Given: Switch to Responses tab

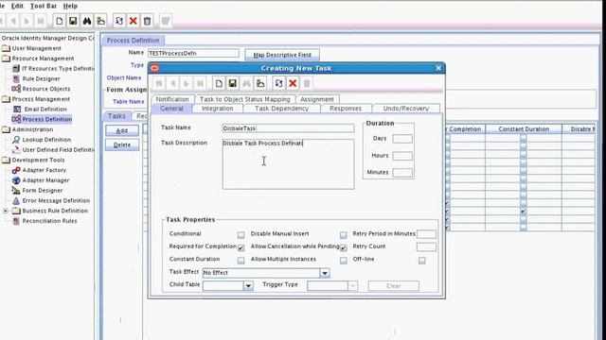Looking at the screenshot, I should point(346,109).
